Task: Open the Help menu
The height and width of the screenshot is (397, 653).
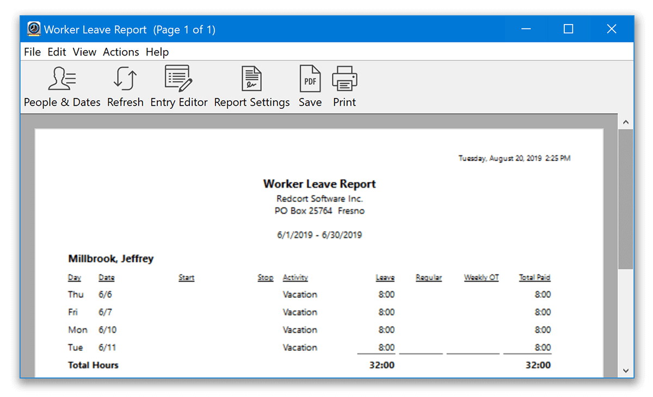Action: point(157,52)
